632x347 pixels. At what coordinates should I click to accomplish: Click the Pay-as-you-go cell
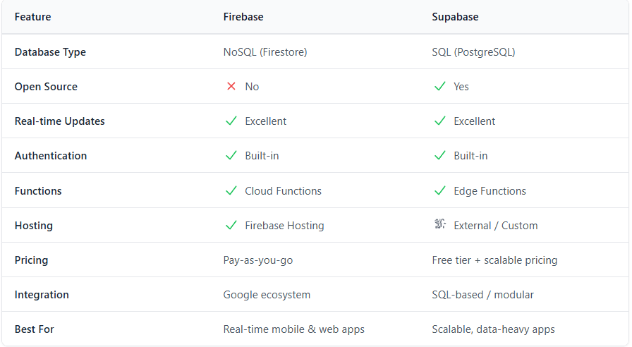258,260
